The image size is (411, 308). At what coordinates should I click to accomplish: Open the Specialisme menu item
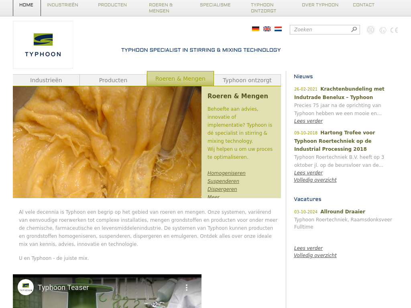point(215,5)
